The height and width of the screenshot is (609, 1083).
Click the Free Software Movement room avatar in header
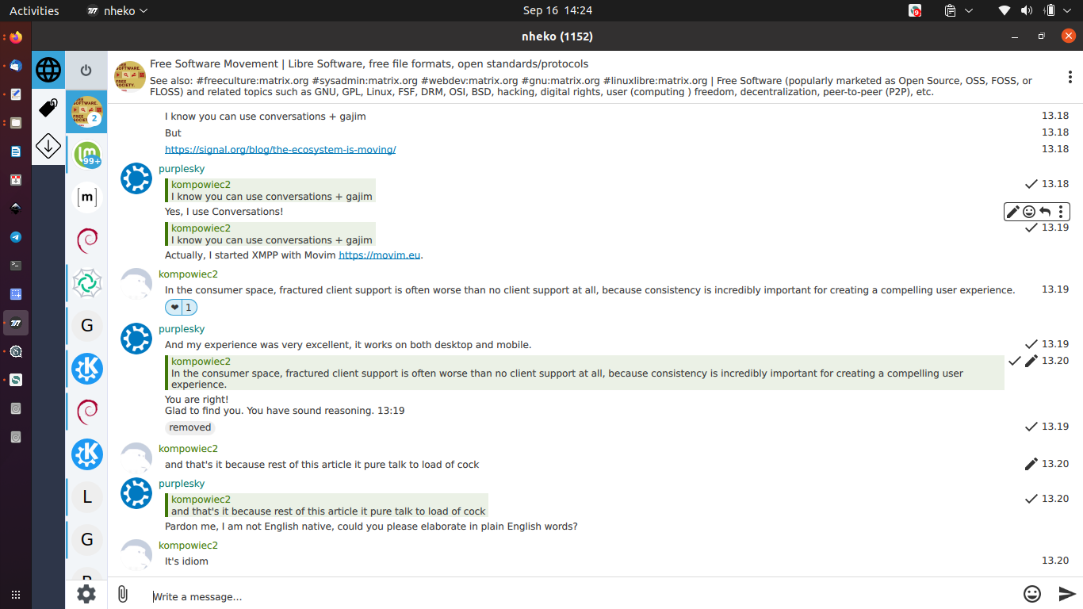pos(130,77)
